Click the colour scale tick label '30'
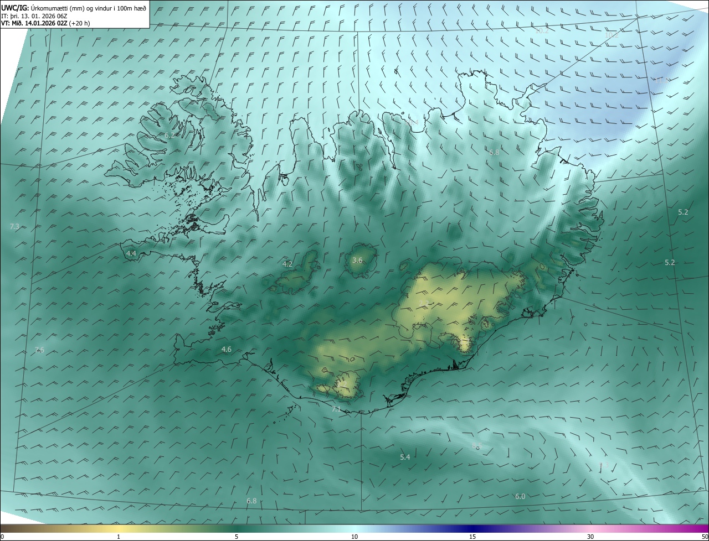The height and width of the screenshot is (541, 709). point(590,537)
